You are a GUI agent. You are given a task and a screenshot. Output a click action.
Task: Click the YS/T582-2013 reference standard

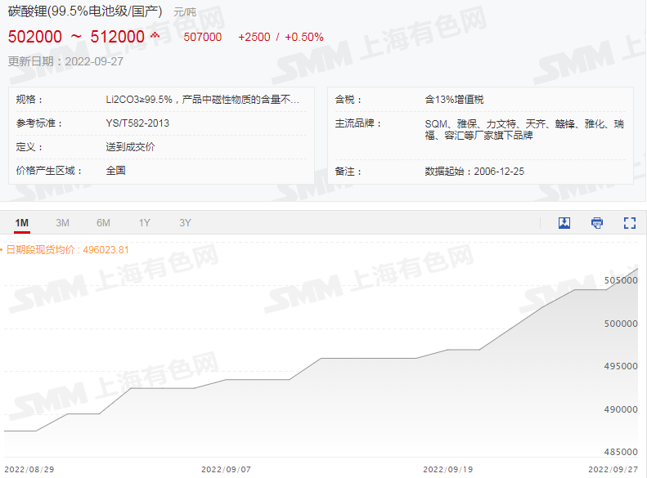click(137, 123)
